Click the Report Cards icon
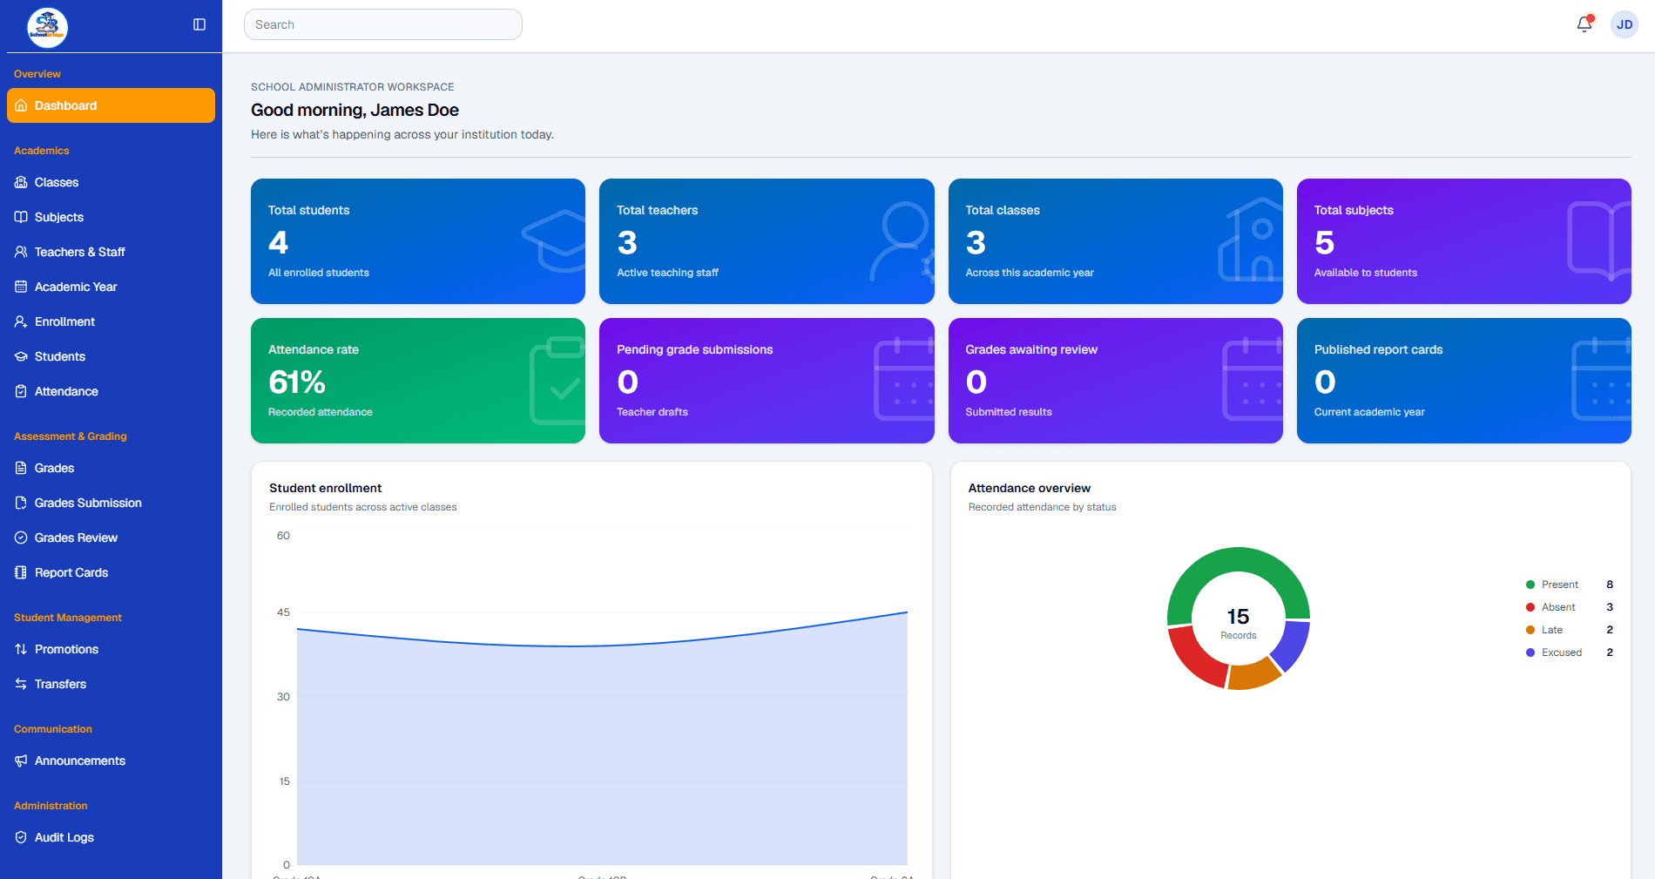The width and height of the screenshot is (1655, 879). pyautogui.click(x=21, y=572)
